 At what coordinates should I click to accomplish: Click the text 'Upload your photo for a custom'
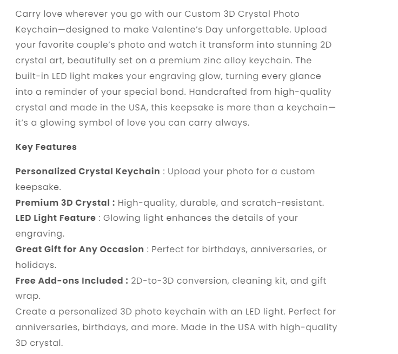click(241, 172)
